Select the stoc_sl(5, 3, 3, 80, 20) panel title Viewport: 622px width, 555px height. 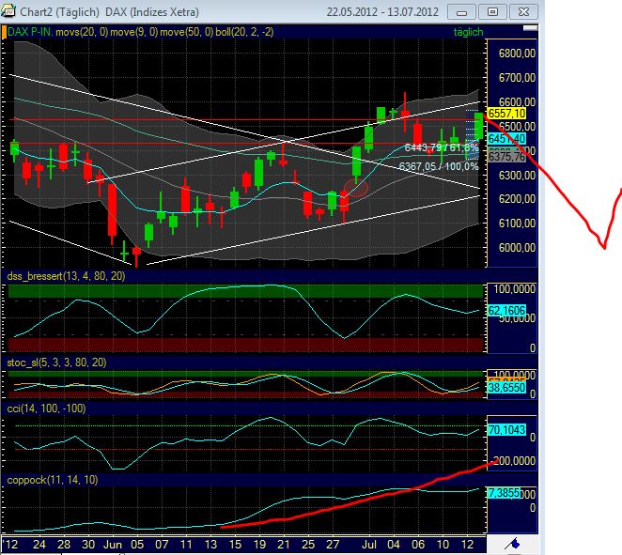(56, 362)
